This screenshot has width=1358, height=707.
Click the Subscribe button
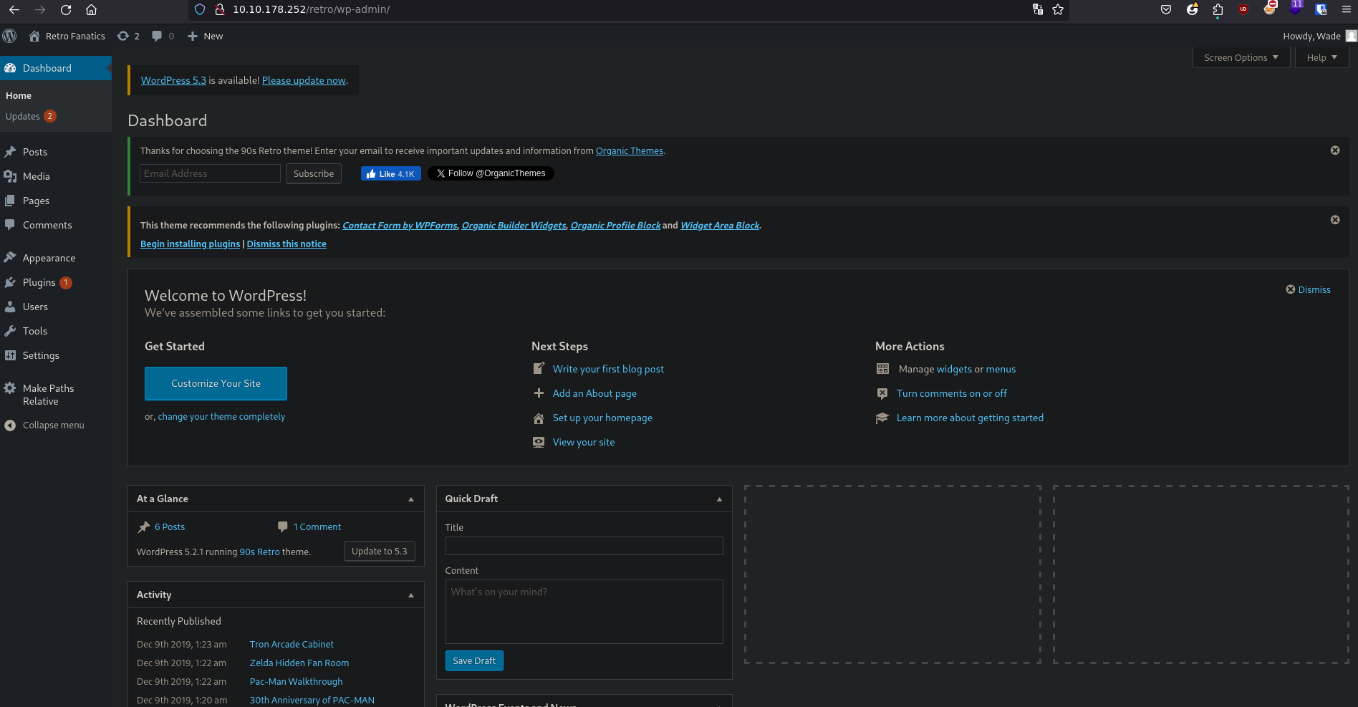tap(314, 173)
